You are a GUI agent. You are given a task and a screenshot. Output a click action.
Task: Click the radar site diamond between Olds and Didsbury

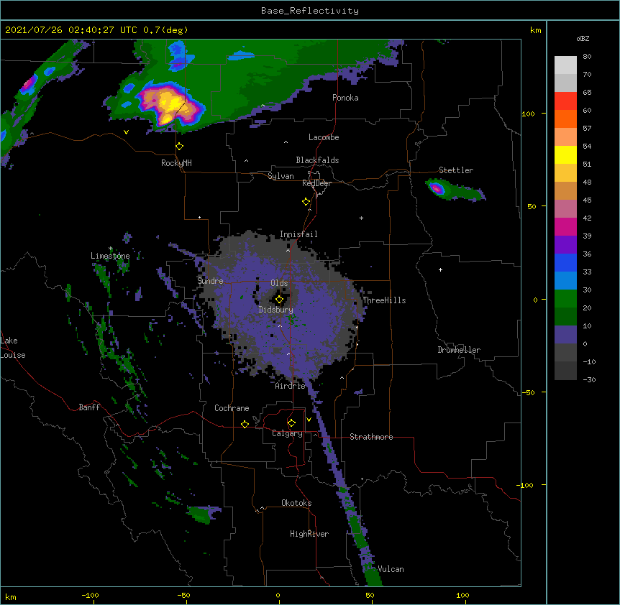pyautogui.click(x=279, y=300)
